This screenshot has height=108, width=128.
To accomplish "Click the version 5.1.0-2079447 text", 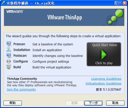I will click(x=109, y=89).
